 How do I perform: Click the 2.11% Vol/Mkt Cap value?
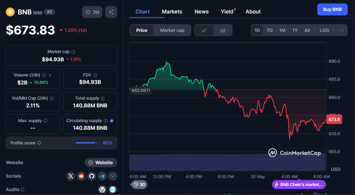tap(33, 106)
